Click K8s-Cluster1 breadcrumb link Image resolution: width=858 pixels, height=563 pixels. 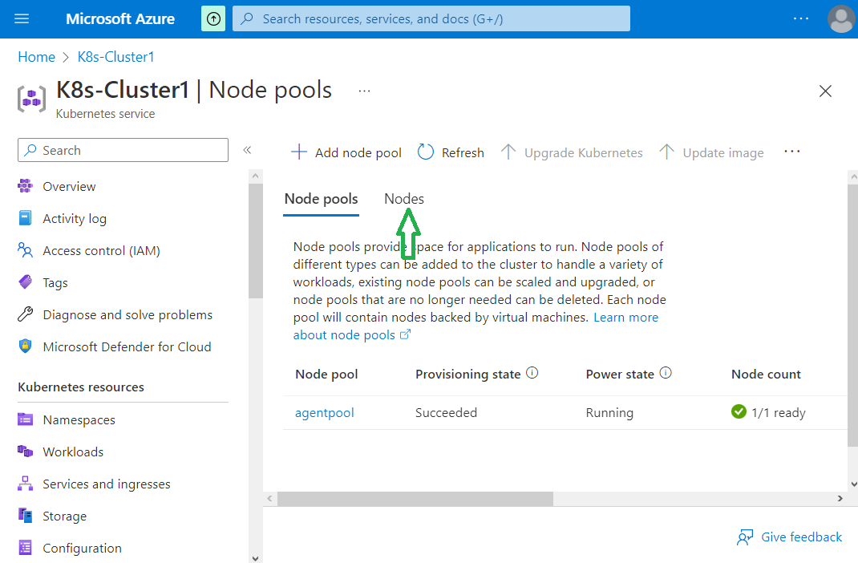coord(116,57)
